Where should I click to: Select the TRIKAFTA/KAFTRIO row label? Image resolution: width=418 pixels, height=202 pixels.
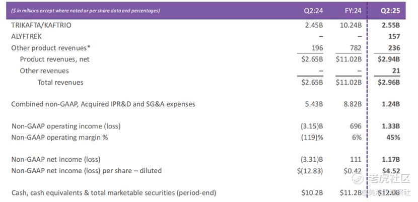point(41,25)
